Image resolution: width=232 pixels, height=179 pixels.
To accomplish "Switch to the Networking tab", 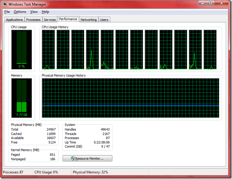I will 89,20.
